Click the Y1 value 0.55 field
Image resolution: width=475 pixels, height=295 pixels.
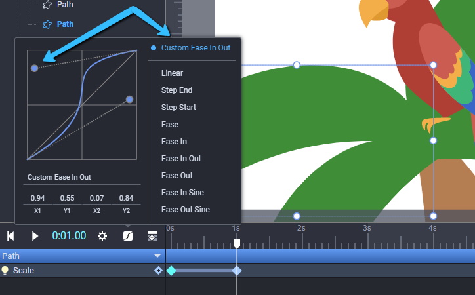click(x=67, y=198)
